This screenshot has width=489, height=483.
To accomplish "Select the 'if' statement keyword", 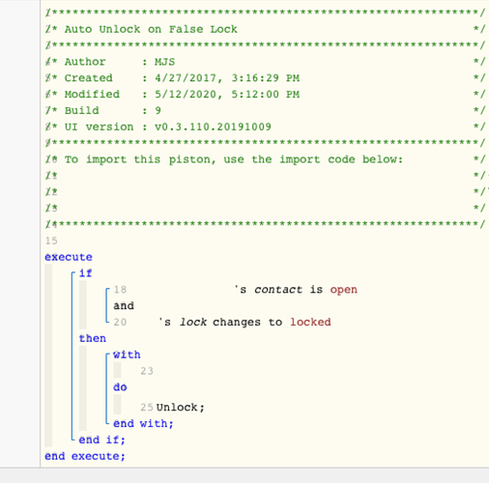I will coord(86,273).
